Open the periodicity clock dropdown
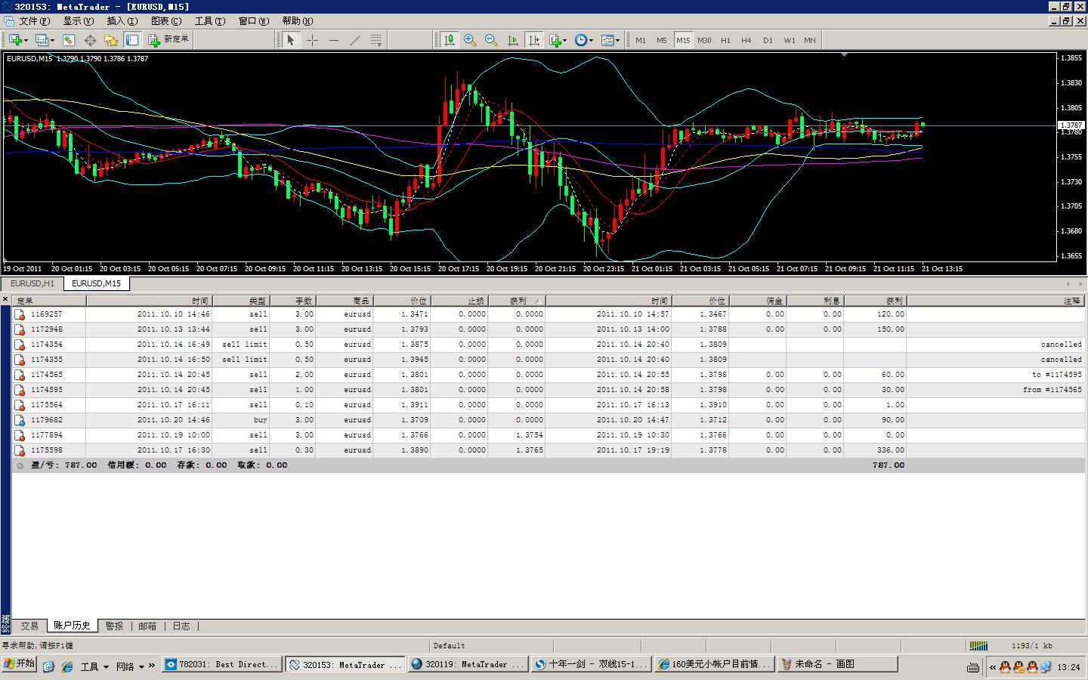Viewport: 1088px width, 680px height. coord(583,40)
